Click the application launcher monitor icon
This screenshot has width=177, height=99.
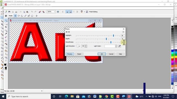pos(82,12)
